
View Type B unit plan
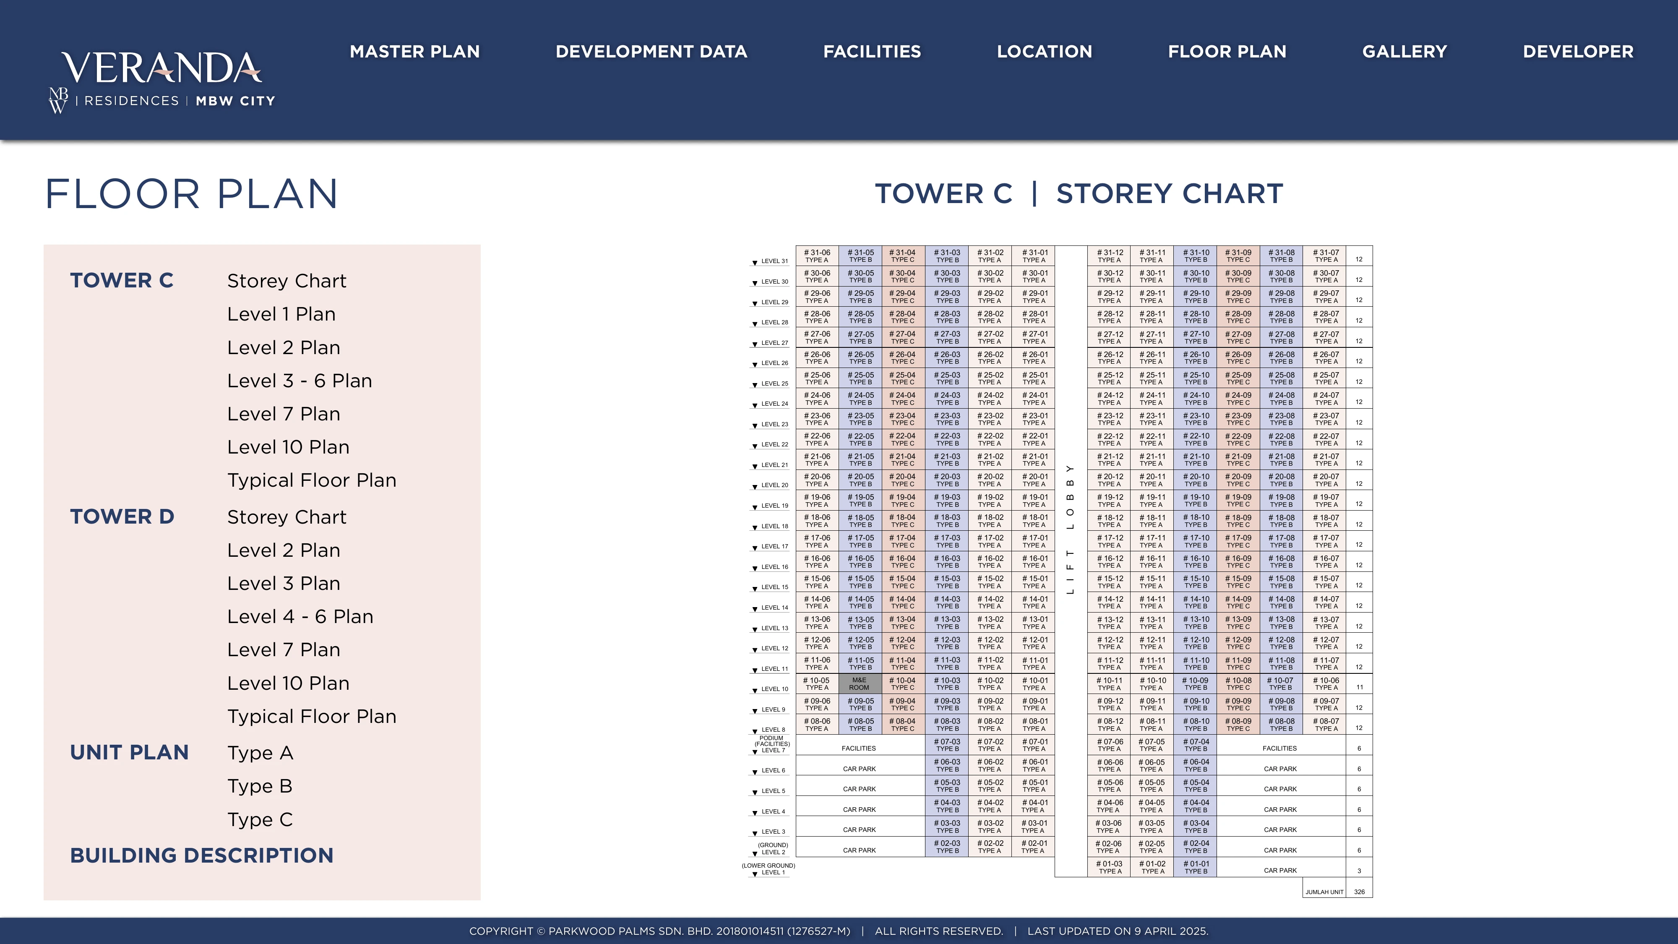(x=259, y=786)
